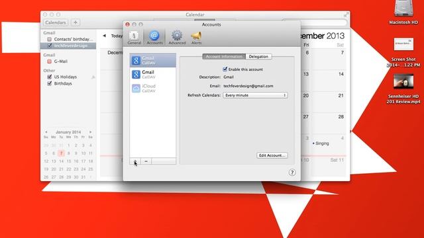Toggle Calendar window full screen arrows
The height and width of the screenshot is (238, 424).
(x=346, y=15)
